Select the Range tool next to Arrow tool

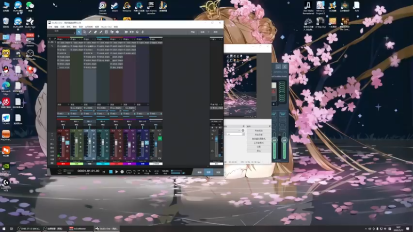[84, 32]
